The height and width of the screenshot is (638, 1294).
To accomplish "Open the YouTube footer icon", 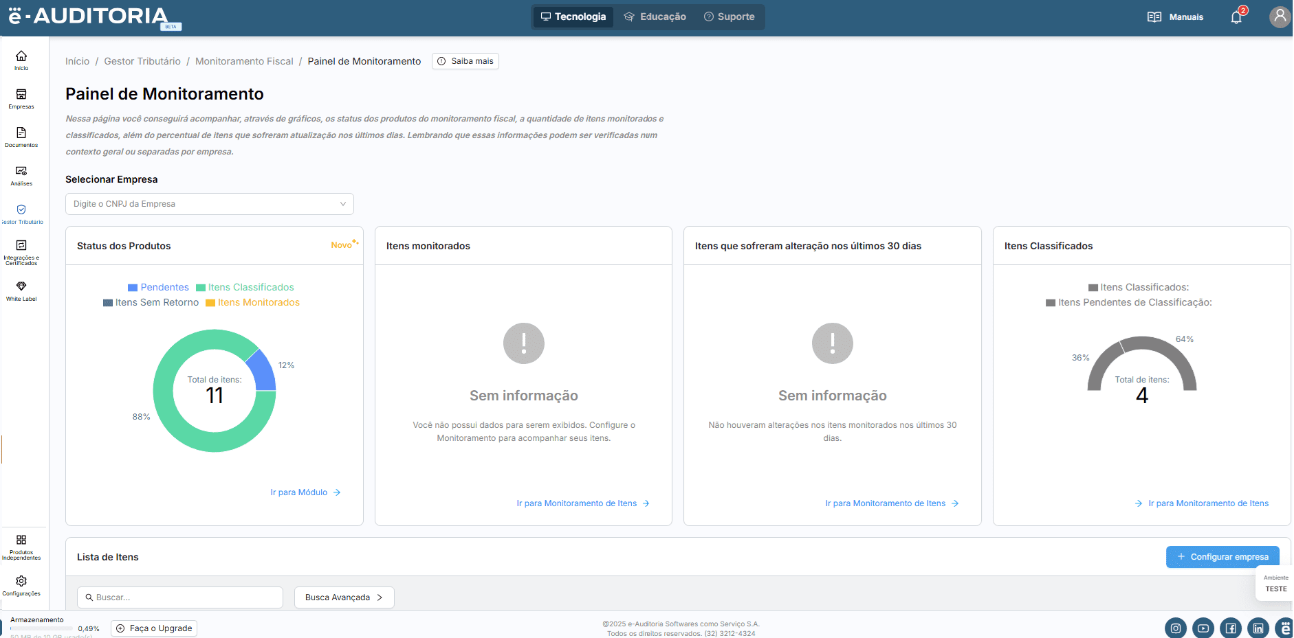I will tap(1203, 628).
